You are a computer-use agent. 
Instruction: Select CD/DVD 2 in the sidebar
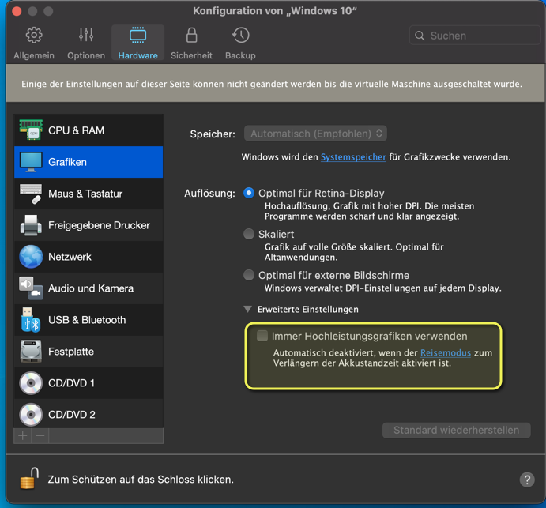pyautogui.click(x=88, y=414)
